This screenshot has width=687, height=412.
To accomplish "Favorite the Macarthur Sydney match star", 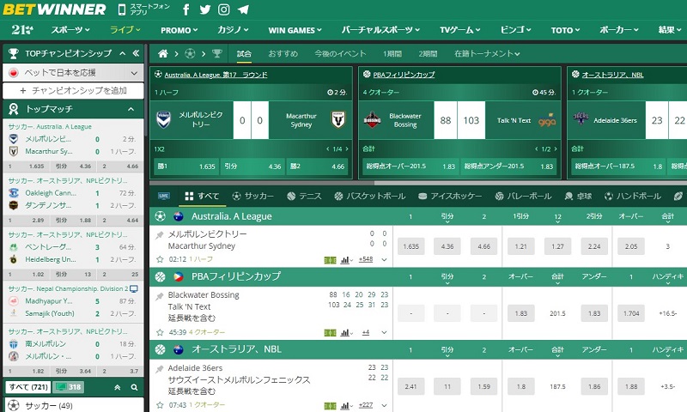I will coord(160,259).
